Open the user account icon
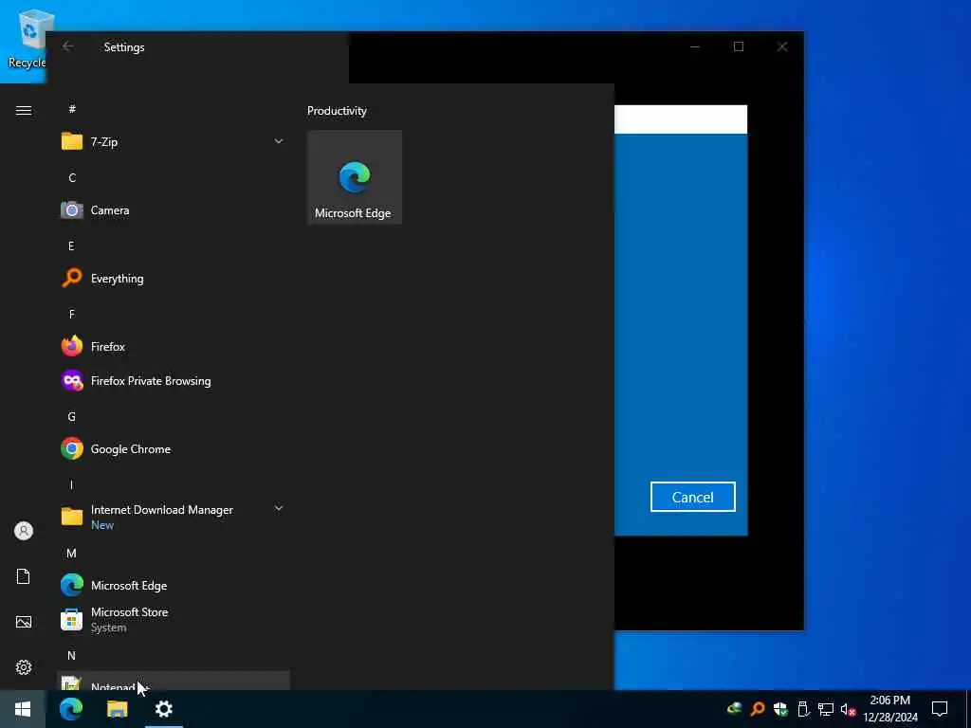Viewport: 971px width, 728px height. (24, 531)
